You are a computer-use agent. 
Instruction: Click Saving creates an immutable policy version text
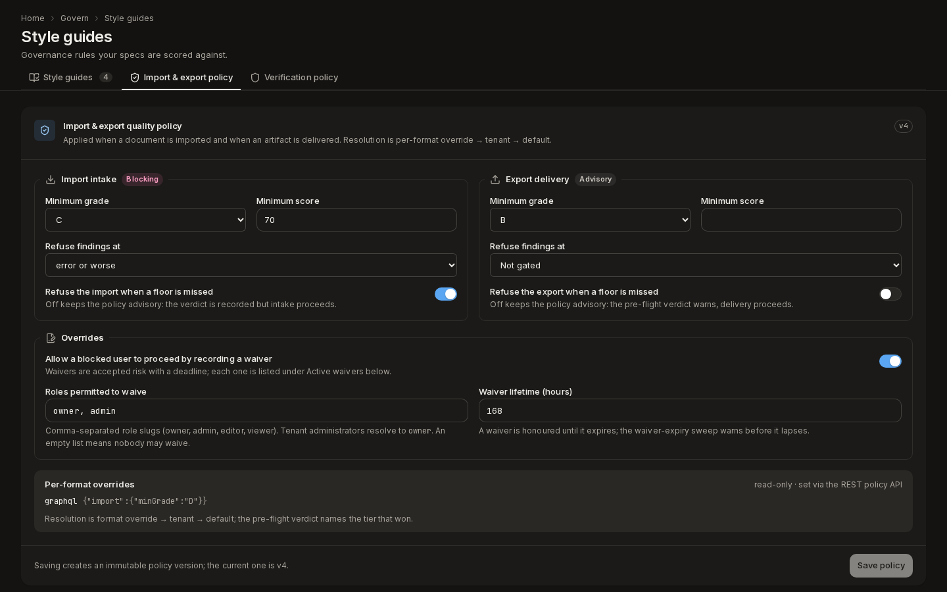click(161, 566)
